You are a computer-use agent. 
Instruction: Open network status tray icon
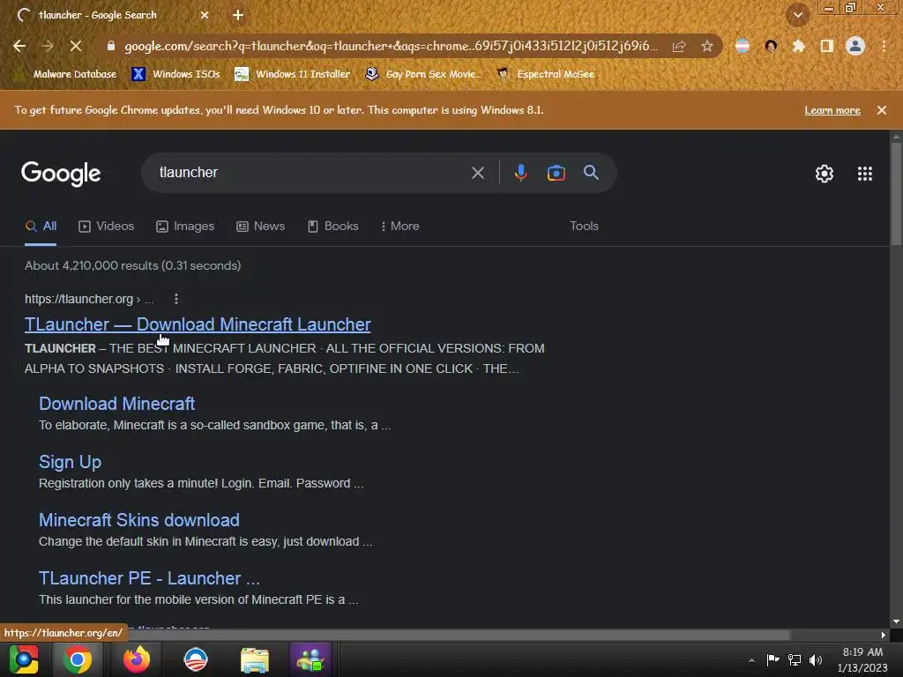(795, 659)
